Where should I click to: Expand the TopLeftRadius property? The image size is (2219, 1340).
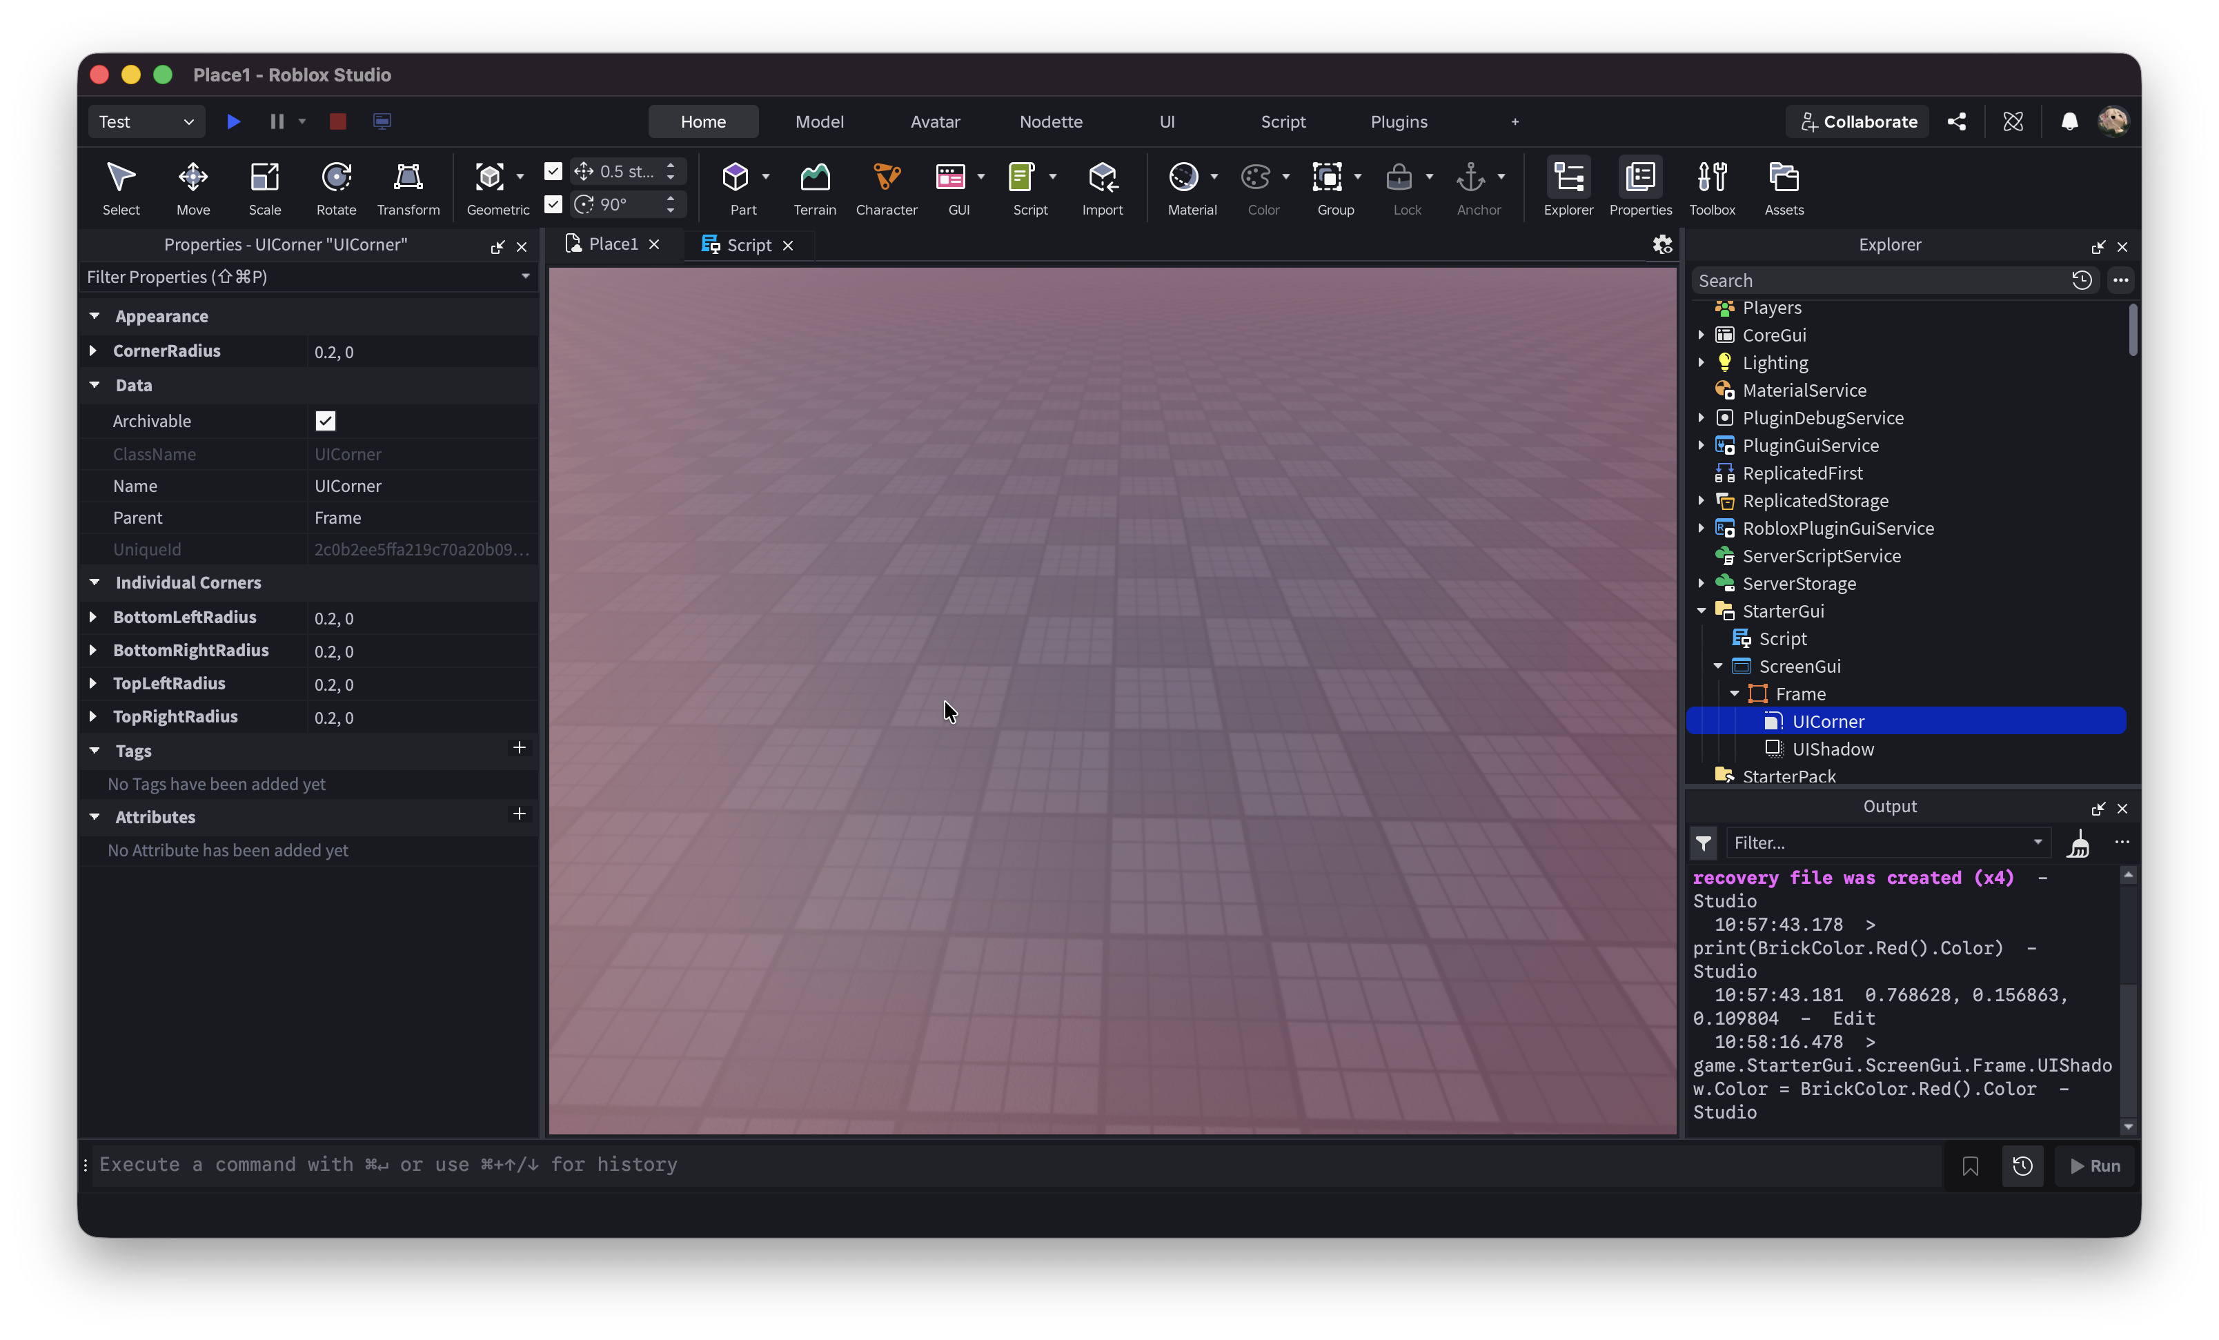point(92,684)
